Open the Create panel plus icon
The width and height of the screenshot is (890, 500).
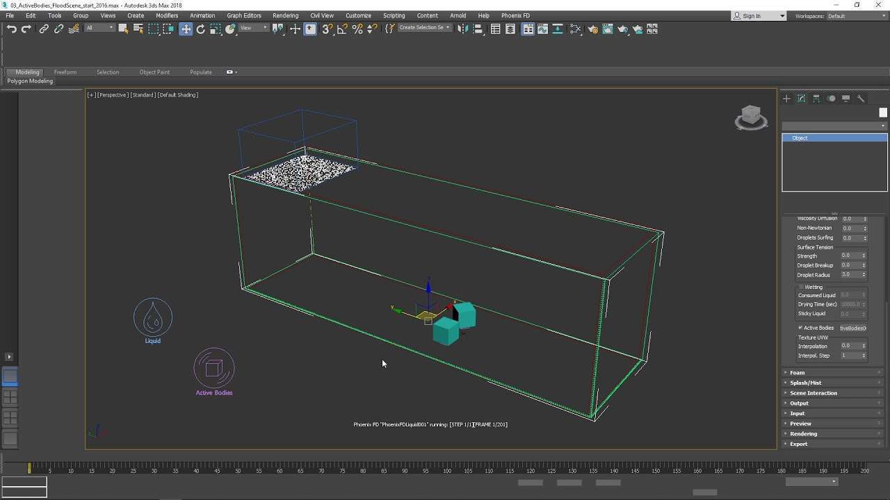point(786,99)
